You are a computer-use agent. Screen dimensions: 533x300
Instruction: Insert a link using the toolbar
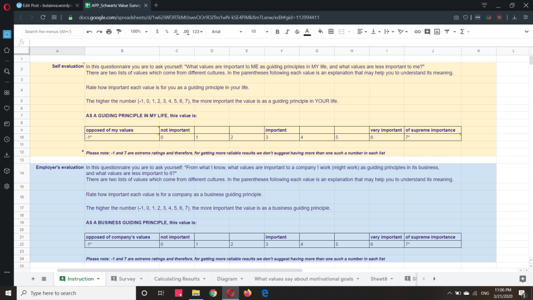point(417,32)
